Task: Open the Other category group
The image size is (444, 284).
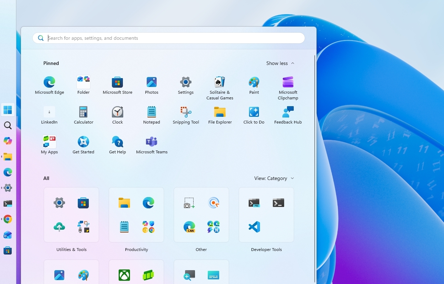Action: 201,215
